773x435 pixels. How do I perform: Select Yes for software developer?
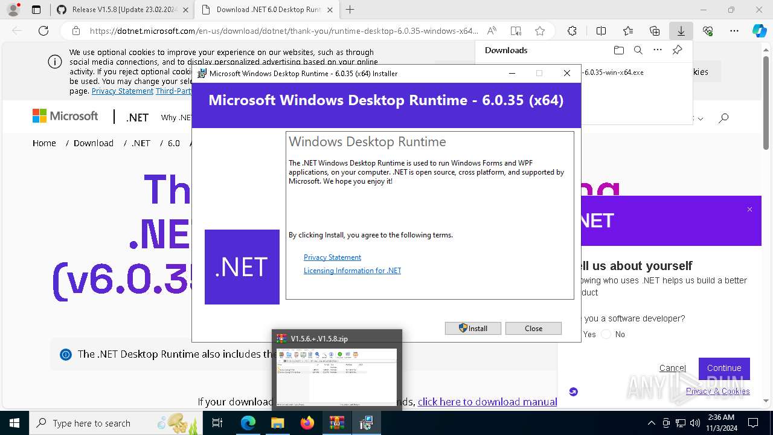click(589, 334)
